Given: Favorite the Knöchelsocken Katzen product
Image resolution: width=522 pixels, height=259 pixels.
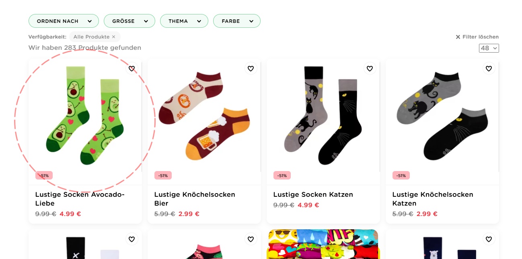Looking at the screenshot, I should pyautogui.click(x=489, y=69).
